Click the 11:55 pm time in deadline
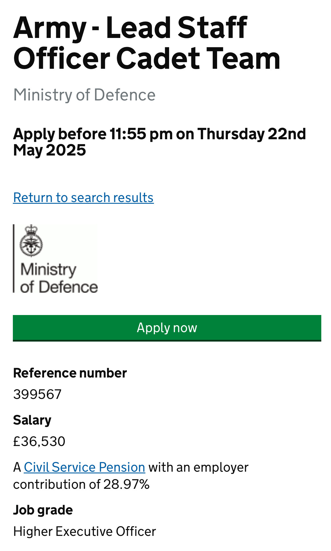Viewport: 331px width, 551px height. pyautogui.click(x=141, y=134)
